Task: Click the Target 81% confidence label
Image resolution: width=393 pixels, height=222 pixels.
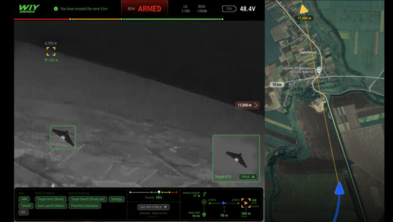Action: point(223,177)
